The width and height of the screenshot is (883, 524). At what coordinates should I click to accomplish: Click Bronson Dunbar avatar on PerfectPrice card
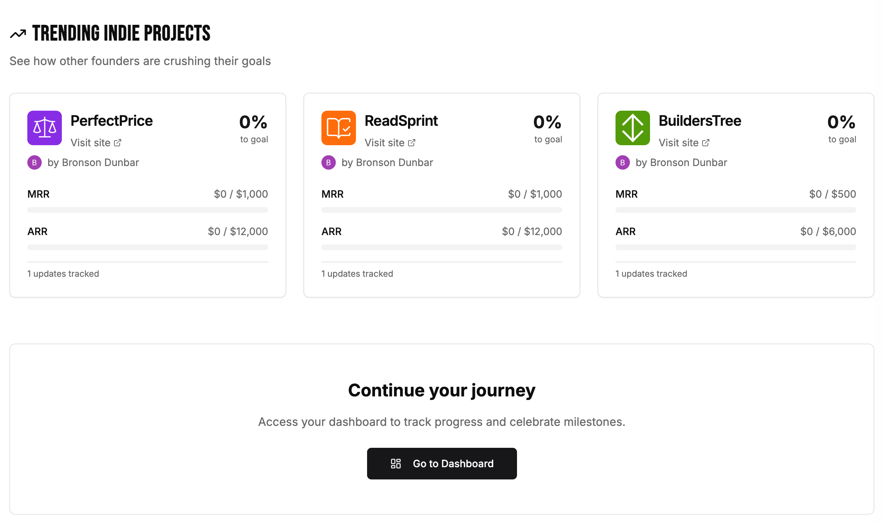click(x=35, y=162)
